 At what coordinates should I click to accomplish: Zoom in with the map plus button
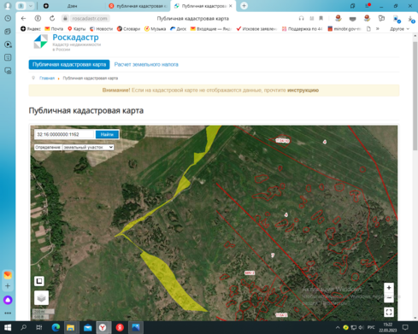(x=389, y=288)
